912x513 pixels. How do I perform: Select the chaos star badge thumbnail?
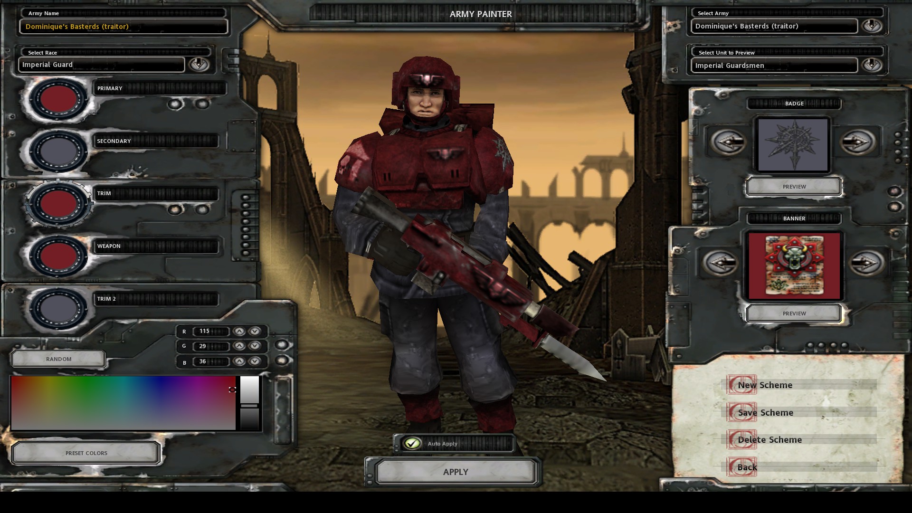[x=793, y=144]
